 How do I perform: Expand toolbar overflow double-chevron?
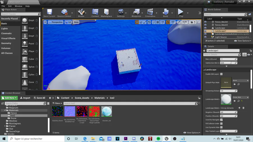(x=200, y=13)
